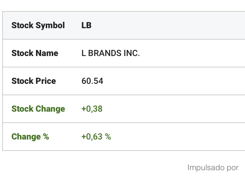This screenshot has height=183, width=245.
Task: Click the "Impulsado por" footer text
Action: pyautogui.click(x=213, y=168)
